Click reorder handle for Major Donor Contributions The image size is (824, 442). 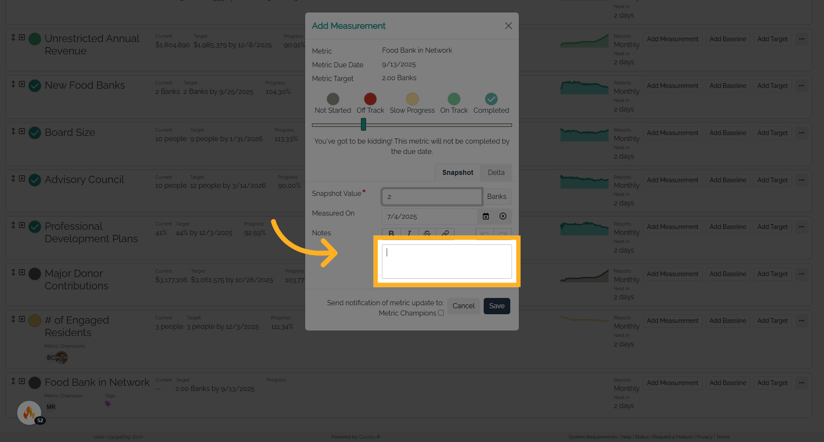pos(13,272)
